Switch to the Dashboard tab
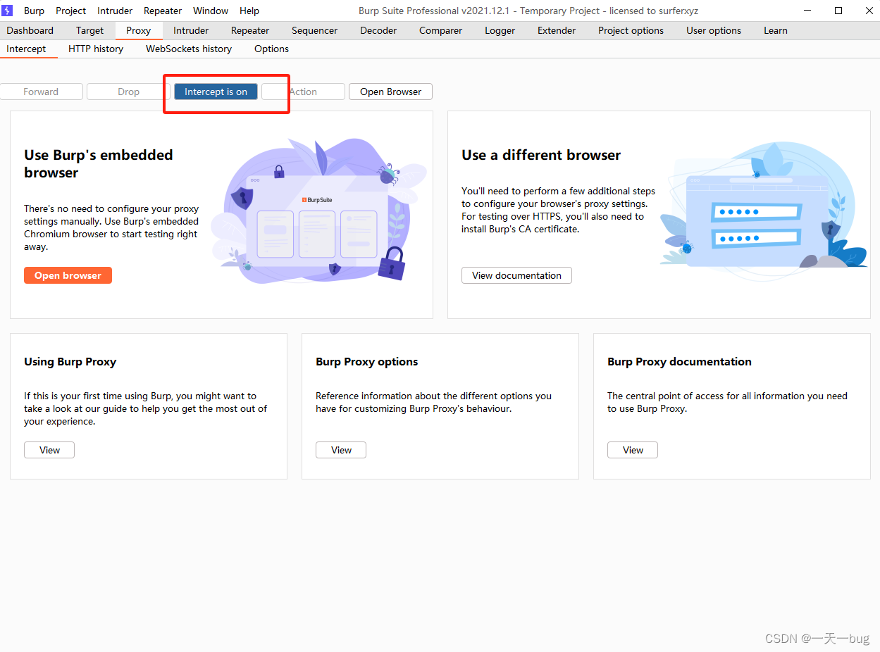The image size is (880, 652). (x=30, y=30)
